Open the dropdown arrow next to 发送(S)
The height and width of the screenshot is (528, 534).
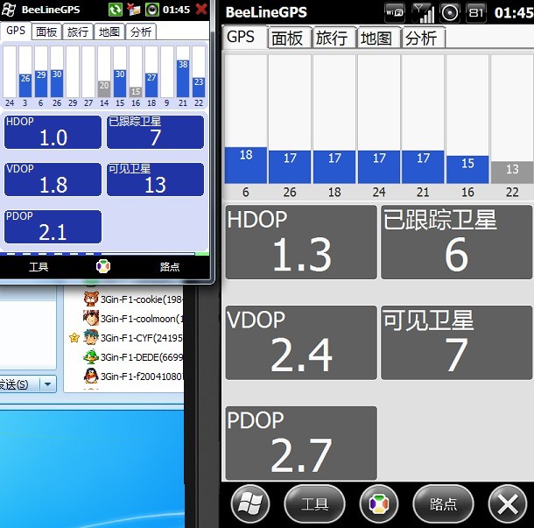(47, 384)
